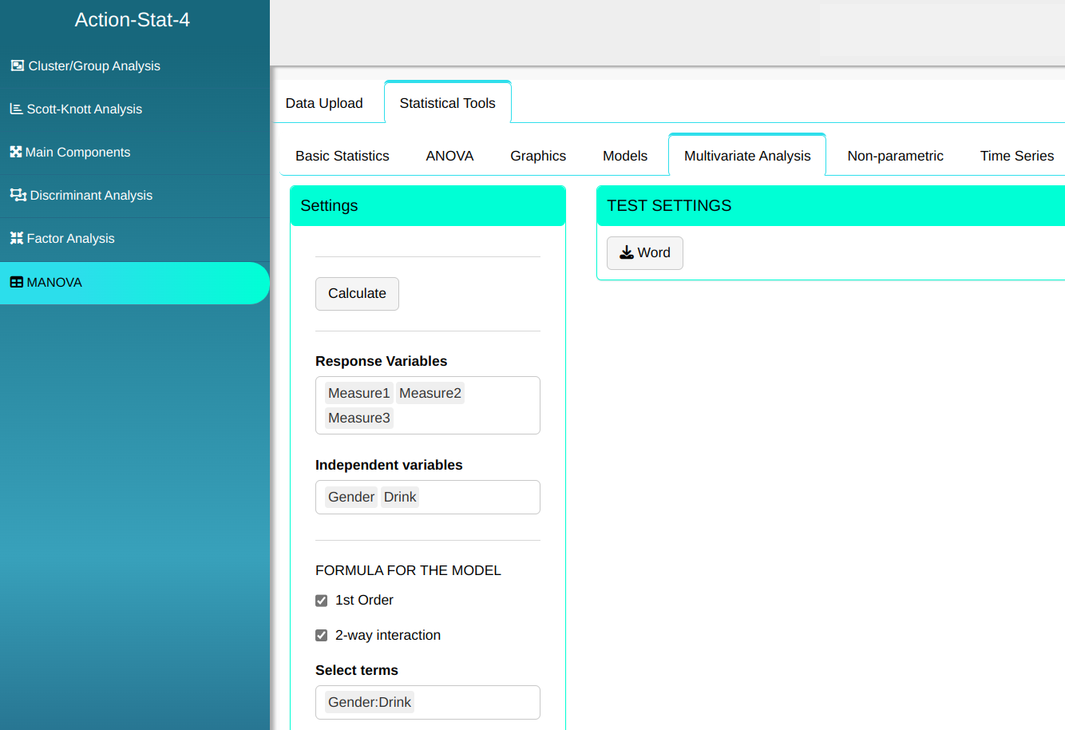Viewport: 1065px width, 730px height.
Task: Select the Measure3 response variable tag
Action: click(x=358, y=418)
